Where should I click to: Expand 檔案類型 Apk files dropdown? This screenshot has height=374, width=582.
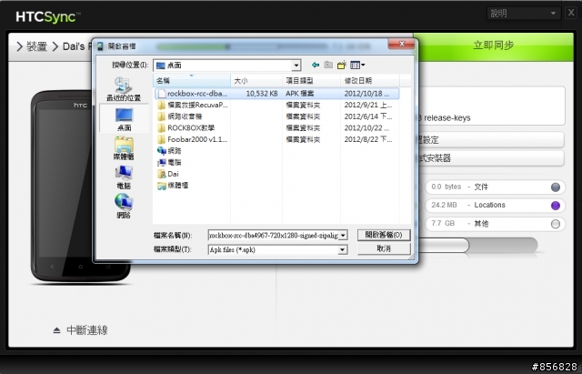click(343, 250)
